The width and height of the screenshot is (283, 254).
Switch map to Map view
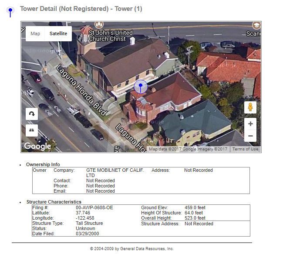click(35, 33)
